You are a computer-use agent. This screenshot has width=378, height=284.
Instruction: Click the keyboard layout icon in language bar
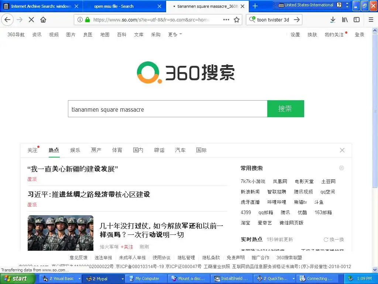281,5
